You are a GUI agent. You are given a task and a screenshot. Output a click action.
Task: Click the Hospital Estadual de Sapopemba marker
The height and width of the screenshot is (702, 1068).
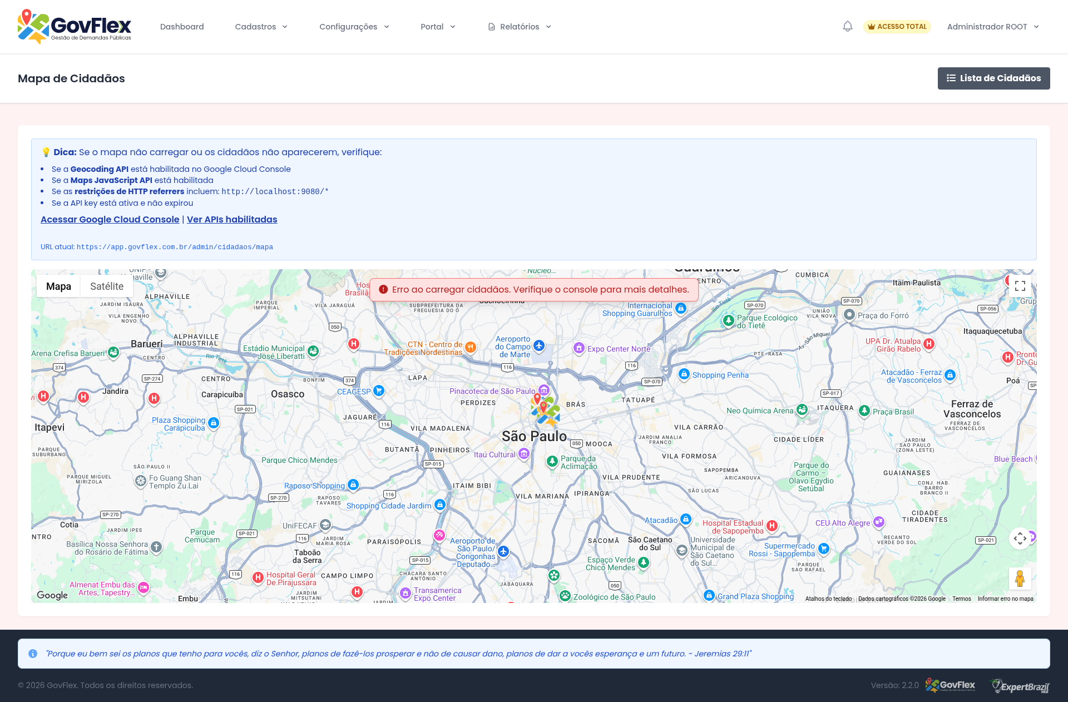click(772, 526)
